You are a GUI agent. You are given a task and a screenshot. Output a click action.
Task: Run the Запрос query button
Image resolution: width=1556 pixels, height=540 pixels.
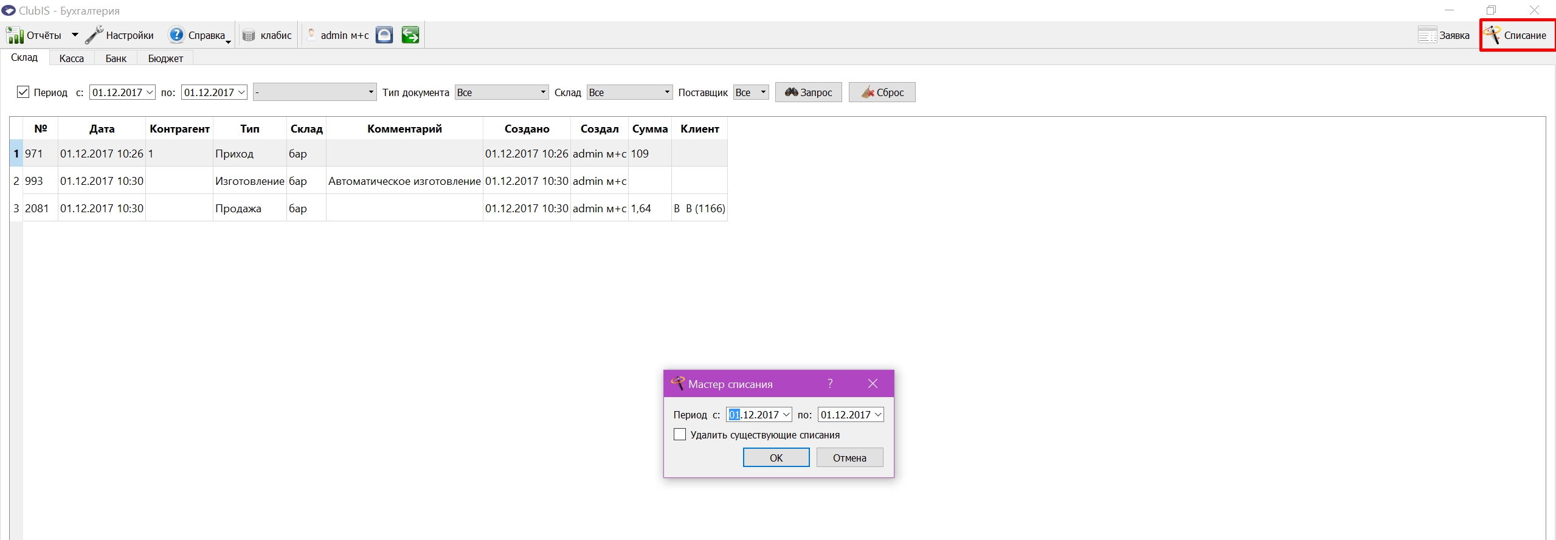pos(808,92)
